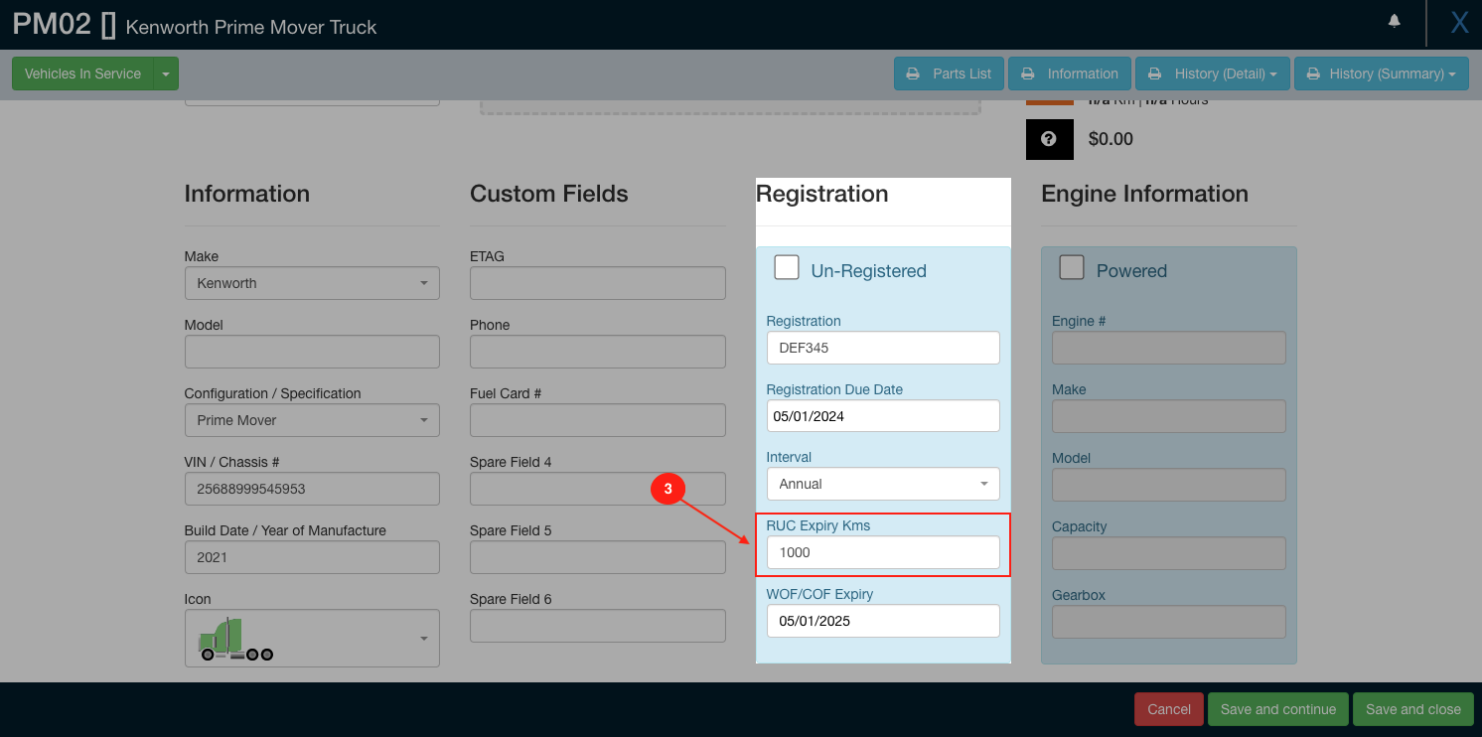This screenshot has width=1482, height=737.
Task: Click the black question mark help icon
Action: coord(1049,139)
